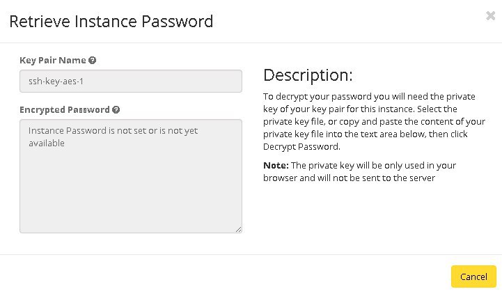Close the Retrieve Instance Password dialog
This screenshot has width=502, height=296.
coord(490,16)
